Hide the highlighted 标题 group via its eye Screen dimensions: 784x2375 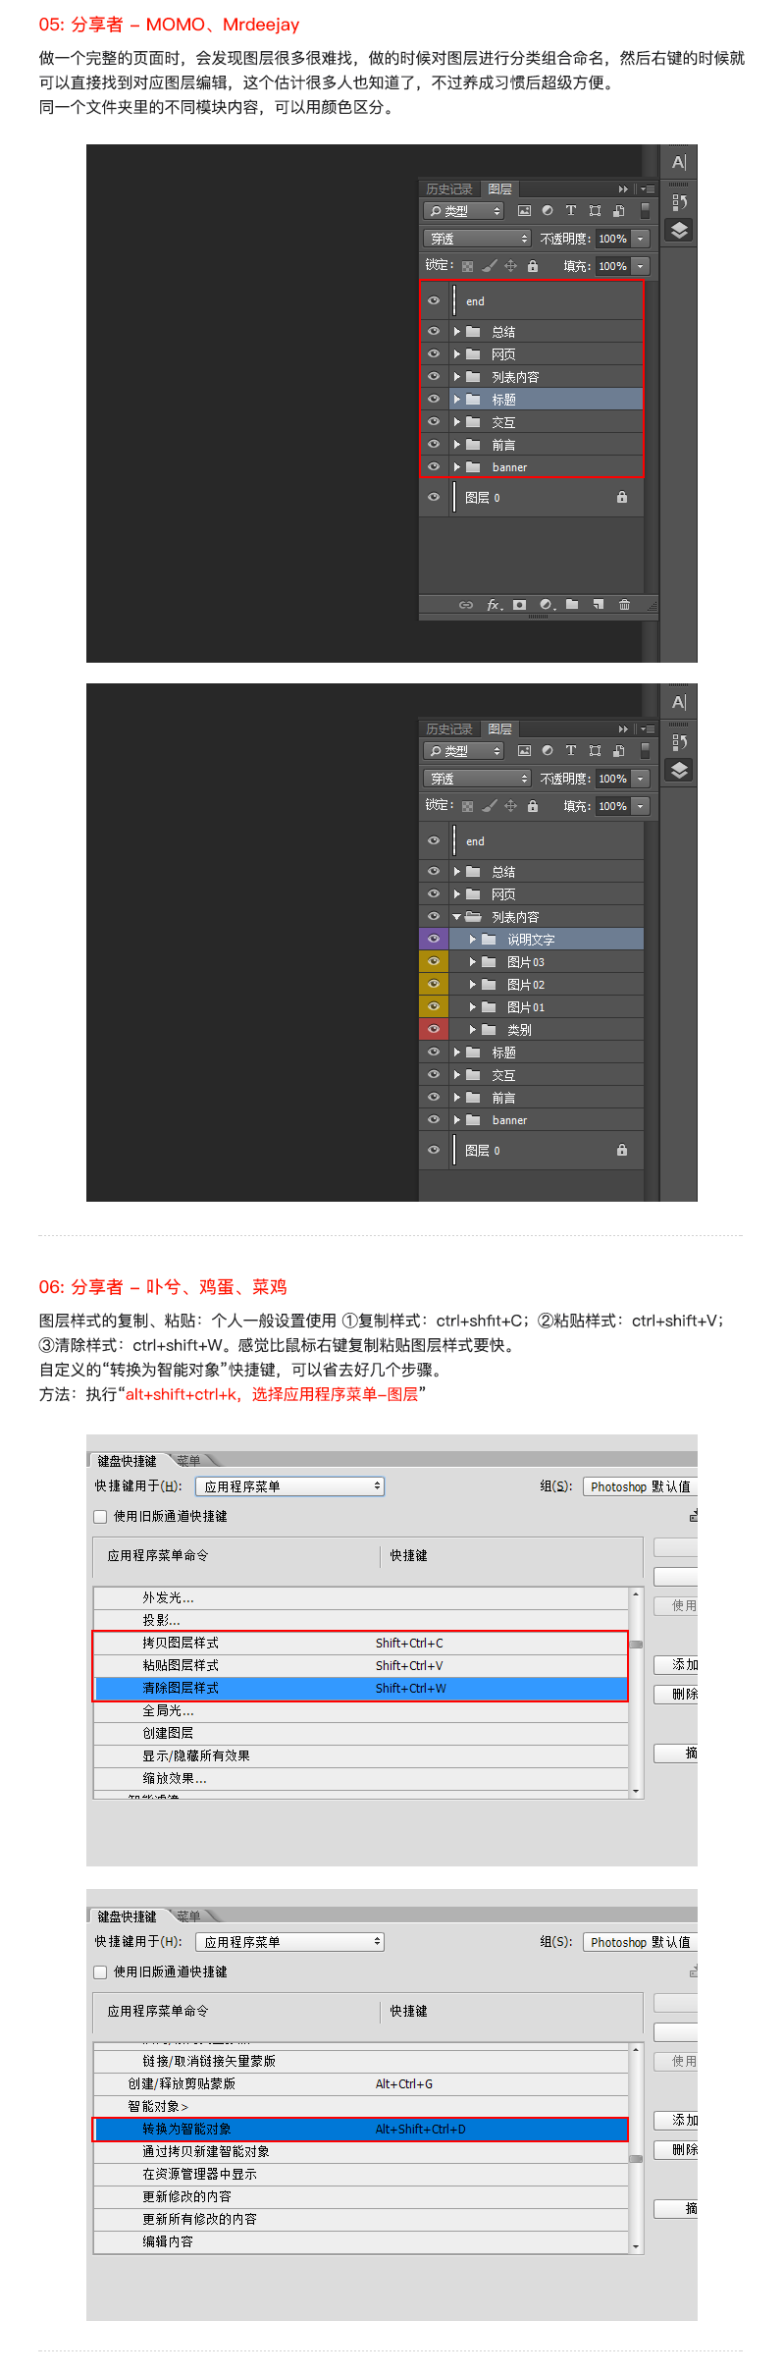click(434, 400)
